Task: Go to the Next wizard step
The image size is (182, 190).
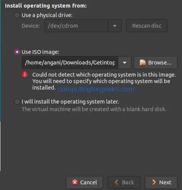Action: click(161, 182)
